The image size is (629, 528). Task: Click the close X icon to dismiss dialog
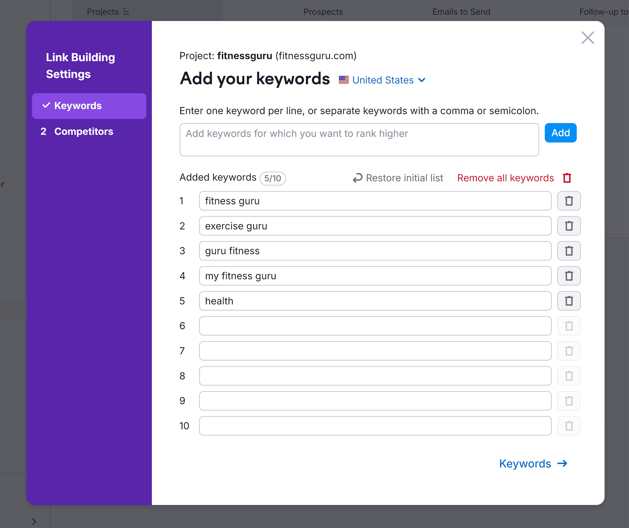click(x=587, y=38)
